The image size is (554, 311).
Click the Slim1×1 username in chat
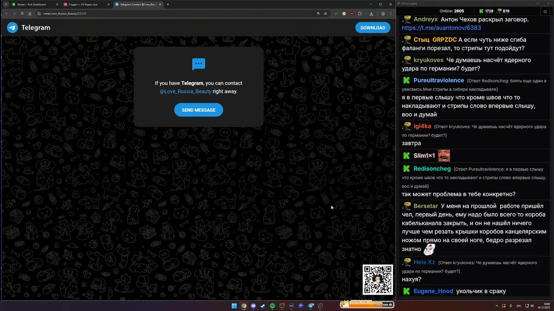[424, 155]
